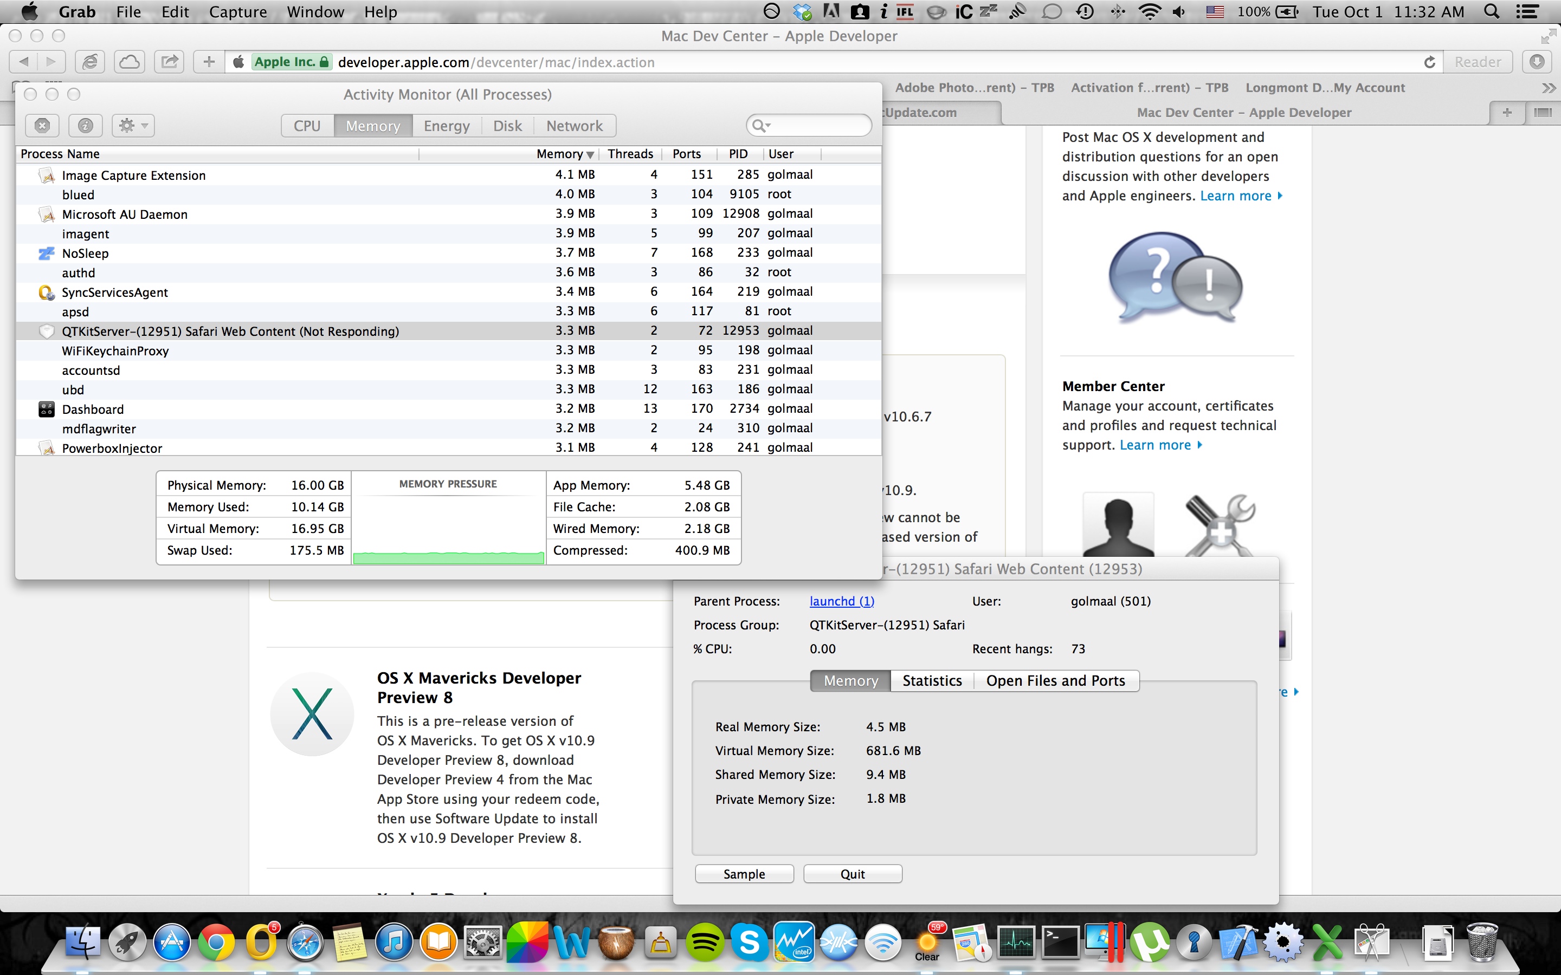Open the Statistics tab in process inspector
The width and height of the screenshot is (1561, 975).
(931, 681)
